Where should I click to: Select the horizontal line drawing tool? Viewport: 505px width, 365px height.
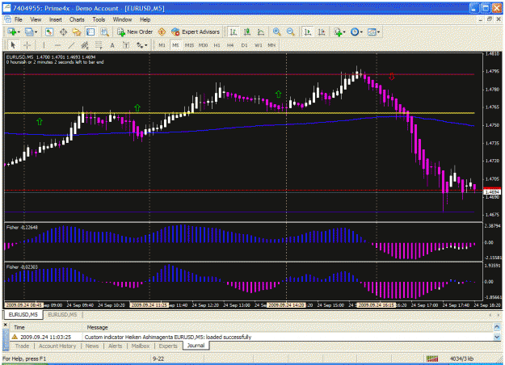coord(57,45)
